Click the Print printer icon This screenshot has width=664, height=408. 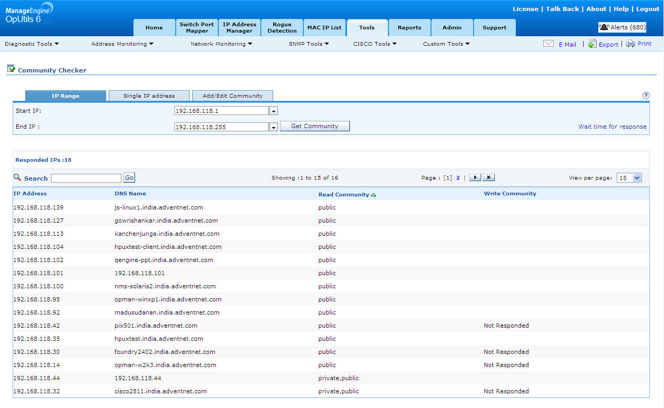coord(630,44)
